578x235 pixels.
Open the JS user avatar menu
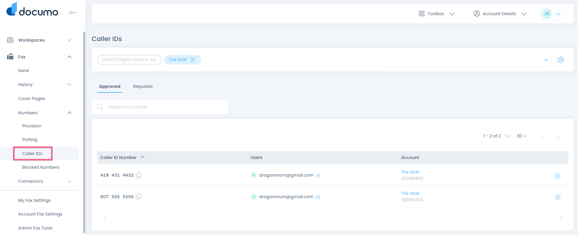552,14
